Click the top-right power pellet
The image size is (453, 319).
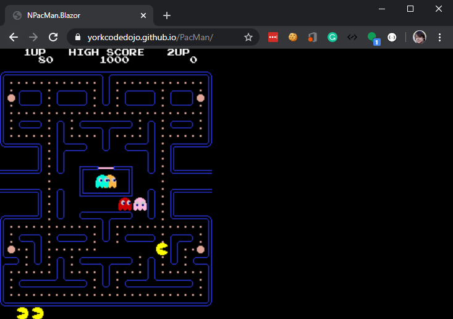[200, 98]
